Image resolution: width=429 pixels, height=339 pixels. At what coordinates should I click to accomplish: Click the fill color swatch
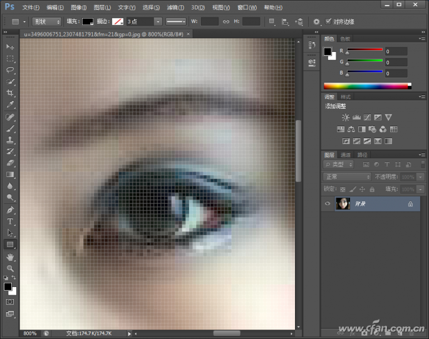pyautogui.click(x=88, y=22)
